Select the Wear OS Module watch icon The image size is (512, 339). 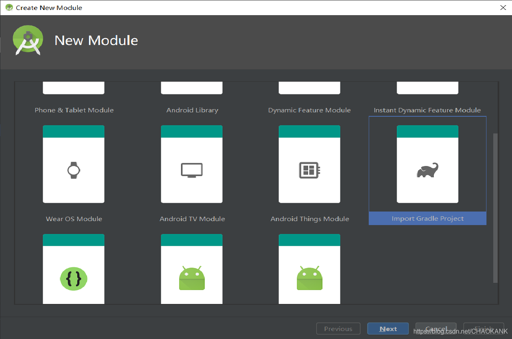pyautogui.click(x=74, y=170)
